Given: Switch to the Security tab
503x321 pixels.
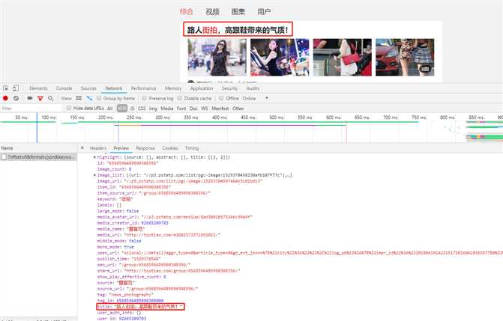Looking at the screenshot, I should point(229,88).
